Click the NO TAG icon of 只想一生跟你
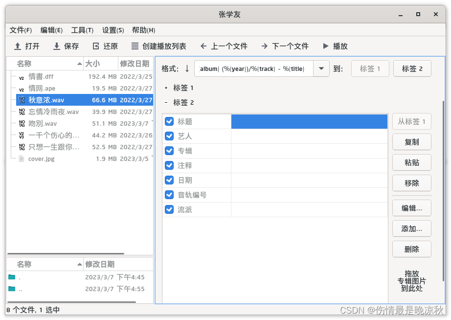The width and height of the screenshot is (451, 320). [x=22, y=147]
